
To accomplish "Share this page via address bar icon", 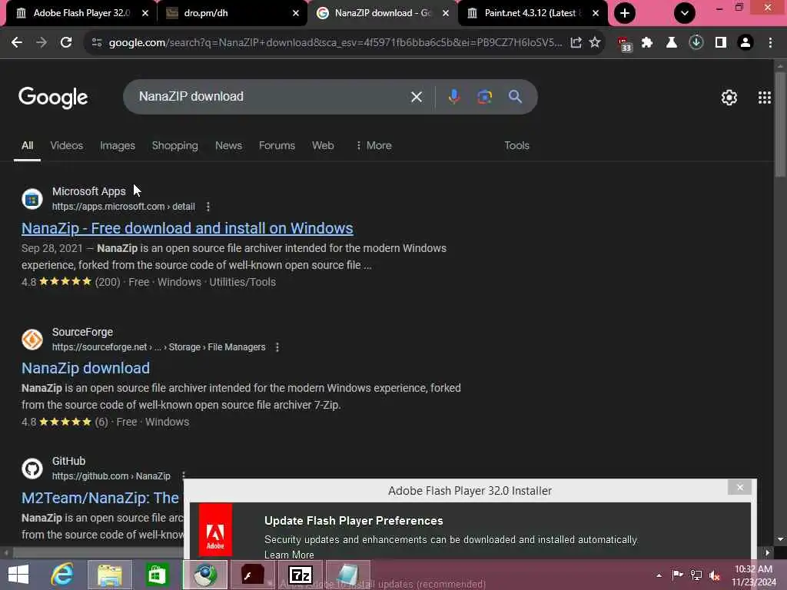I will coord(576,43).
